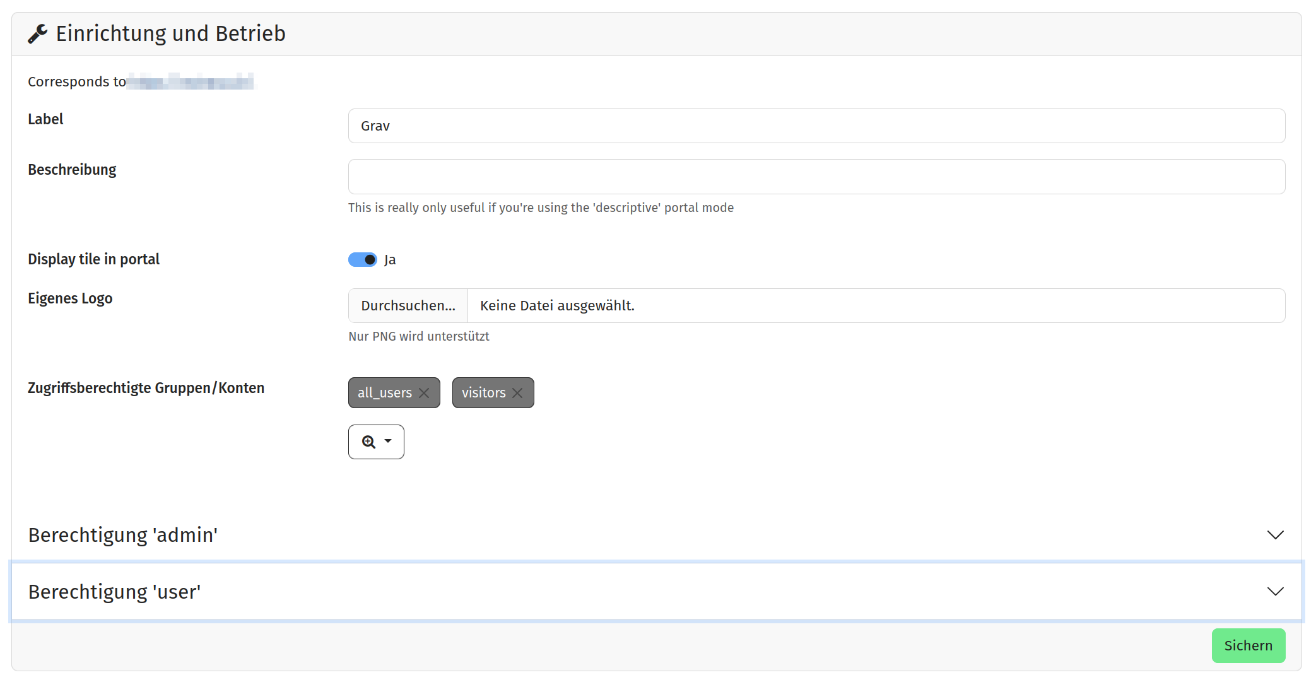Expand Berechtigung 'admin' chevron
This screenshot has width=1316, height=687.
(1275, 535)
